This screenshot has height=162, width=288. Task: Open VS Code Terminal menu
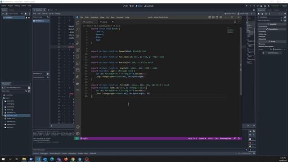pos(120,17)
